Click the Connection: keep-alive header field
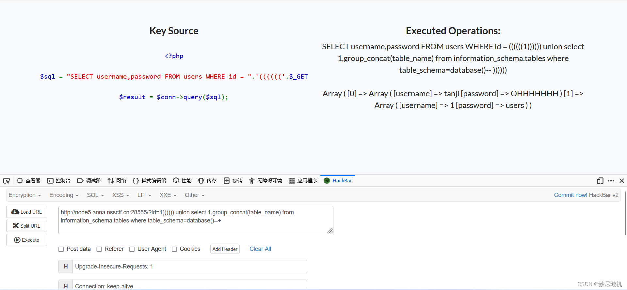The width and height of the screenshot is (627, 290). click(x=190, y=284)
